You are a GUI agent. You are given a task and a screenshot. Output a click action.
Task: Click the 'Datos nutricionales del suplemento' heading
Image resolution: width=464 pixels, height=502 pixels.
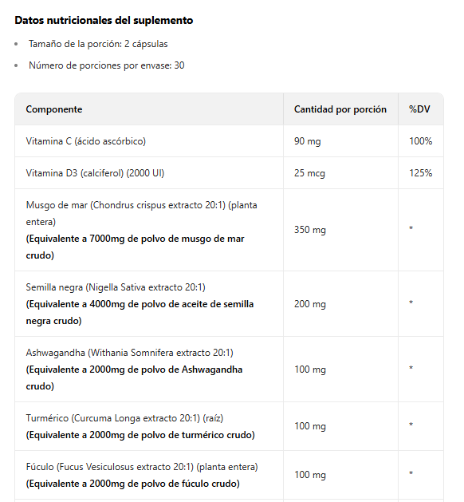coord(104,20)
